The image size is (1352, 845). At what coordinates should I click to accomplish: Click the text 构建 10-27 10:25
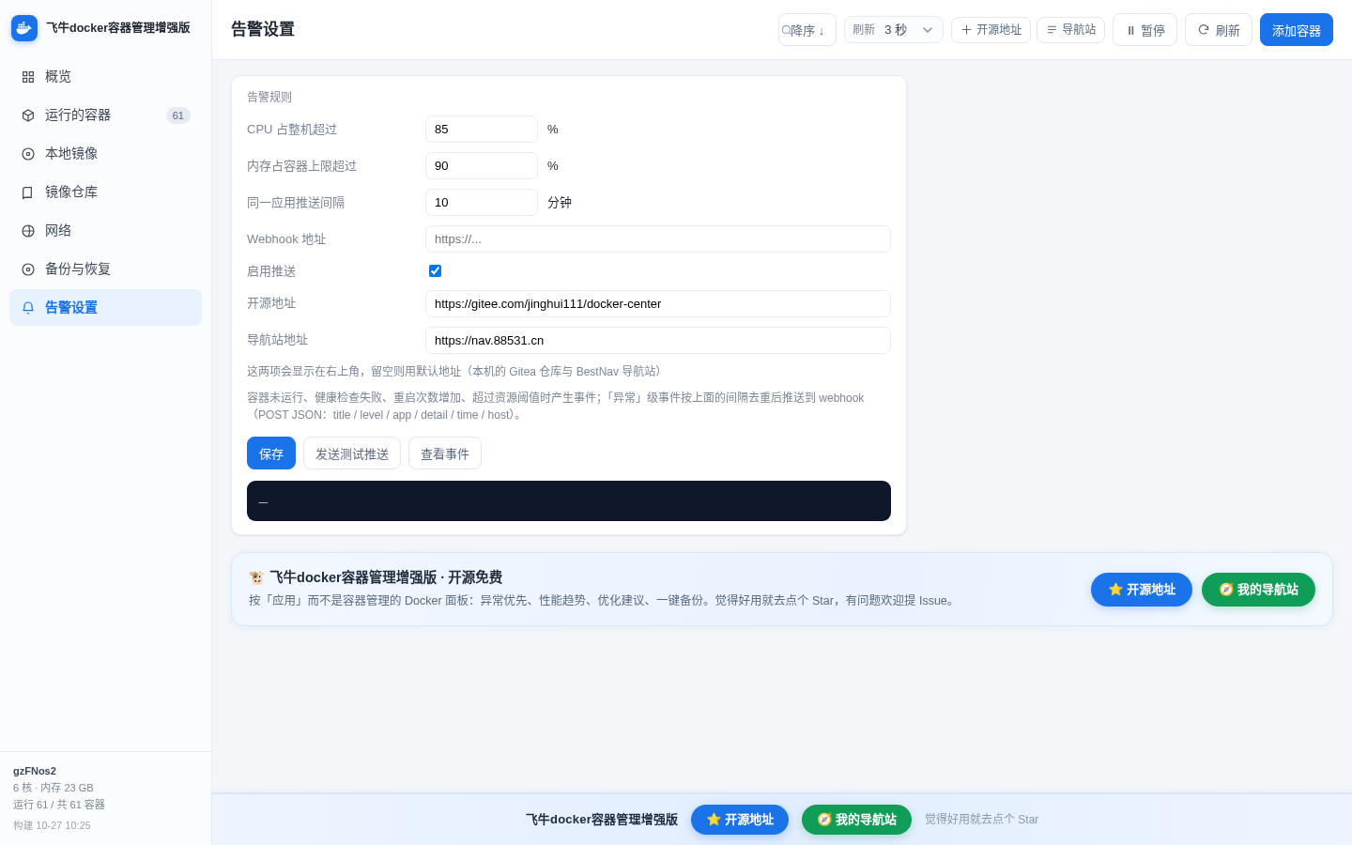[52, 825]
